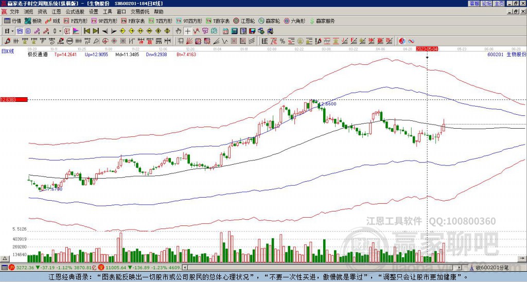Click the triangle button beside the volume panel

(x=5, y=258)
